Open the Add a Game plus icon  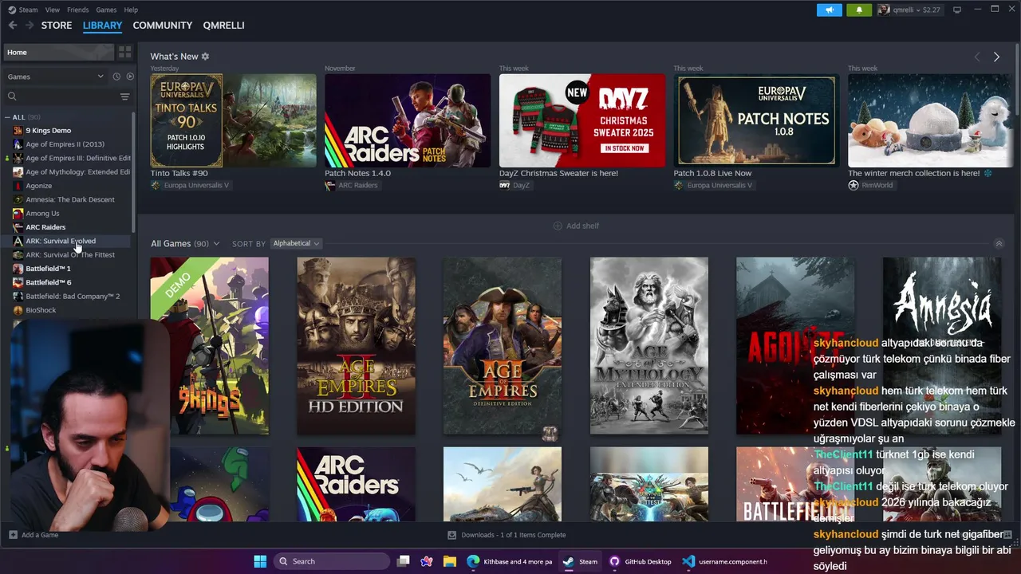(x=13, y=535)
